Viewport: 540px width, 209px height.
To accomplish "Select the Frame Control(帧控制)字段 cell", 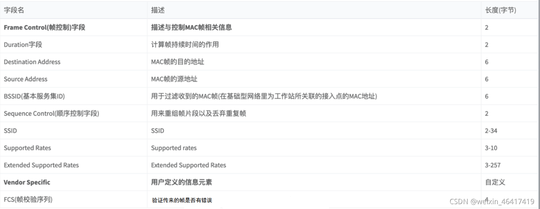I will [45, 27].
